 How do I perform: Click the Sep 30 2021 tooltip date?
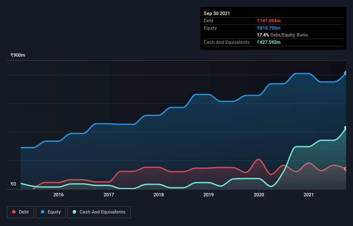(217, 13)
